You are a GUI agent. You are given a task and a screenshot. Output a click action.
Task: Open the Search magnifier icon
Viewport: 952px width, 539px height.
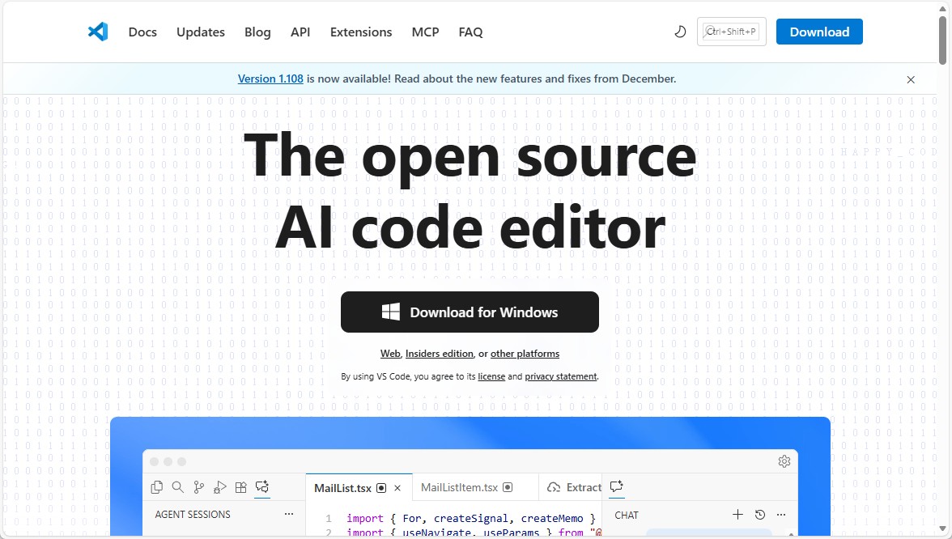click(178, 487)
